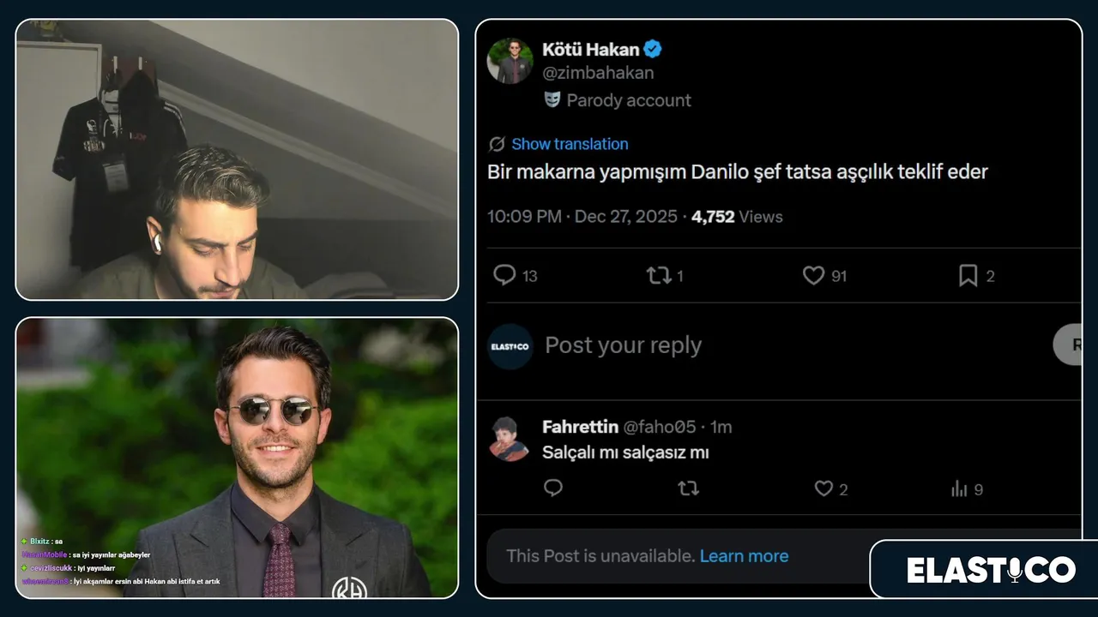Open Fahrettin's avatar

tap(510, 439)
